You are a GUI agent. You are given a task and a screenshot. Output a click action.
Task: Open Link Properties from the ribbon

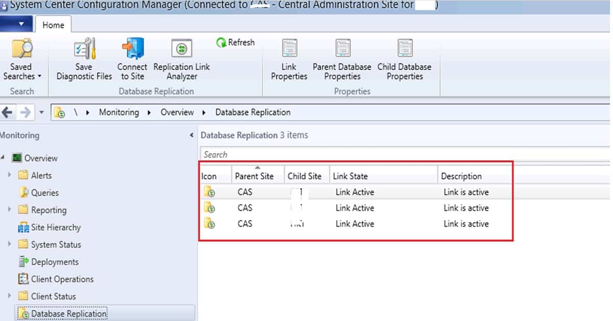click(289, 60)
